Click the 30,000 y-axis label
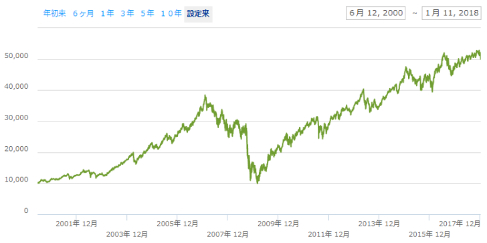Screen dimensions: 487x243 point(17,118)
